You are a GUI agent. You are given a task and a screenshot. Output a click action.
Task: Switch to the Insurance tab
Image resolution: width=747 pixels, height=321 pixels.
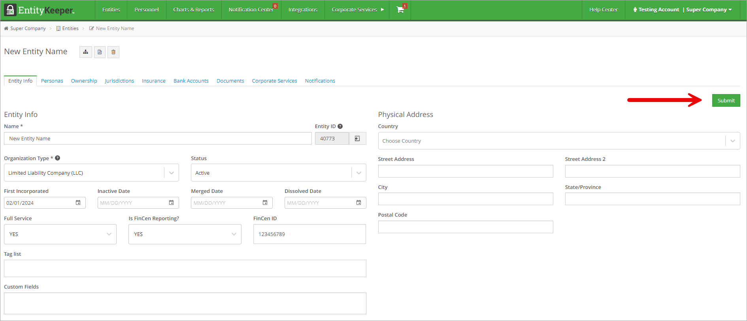pos(154,81)
